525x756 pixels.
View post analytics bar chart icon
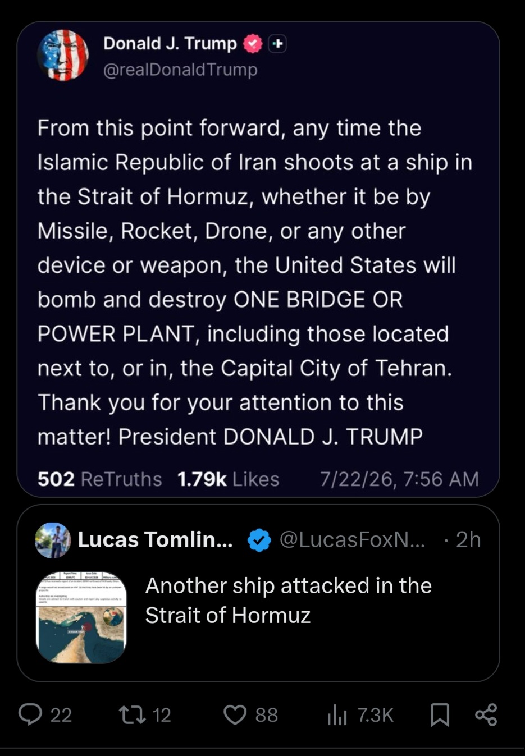click(337, 715)
